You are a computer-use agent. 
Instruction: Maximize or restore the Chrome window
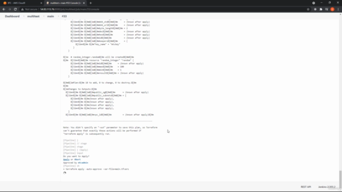(x=330, y=3)
